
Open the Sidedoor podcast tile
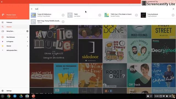(90, 51)
